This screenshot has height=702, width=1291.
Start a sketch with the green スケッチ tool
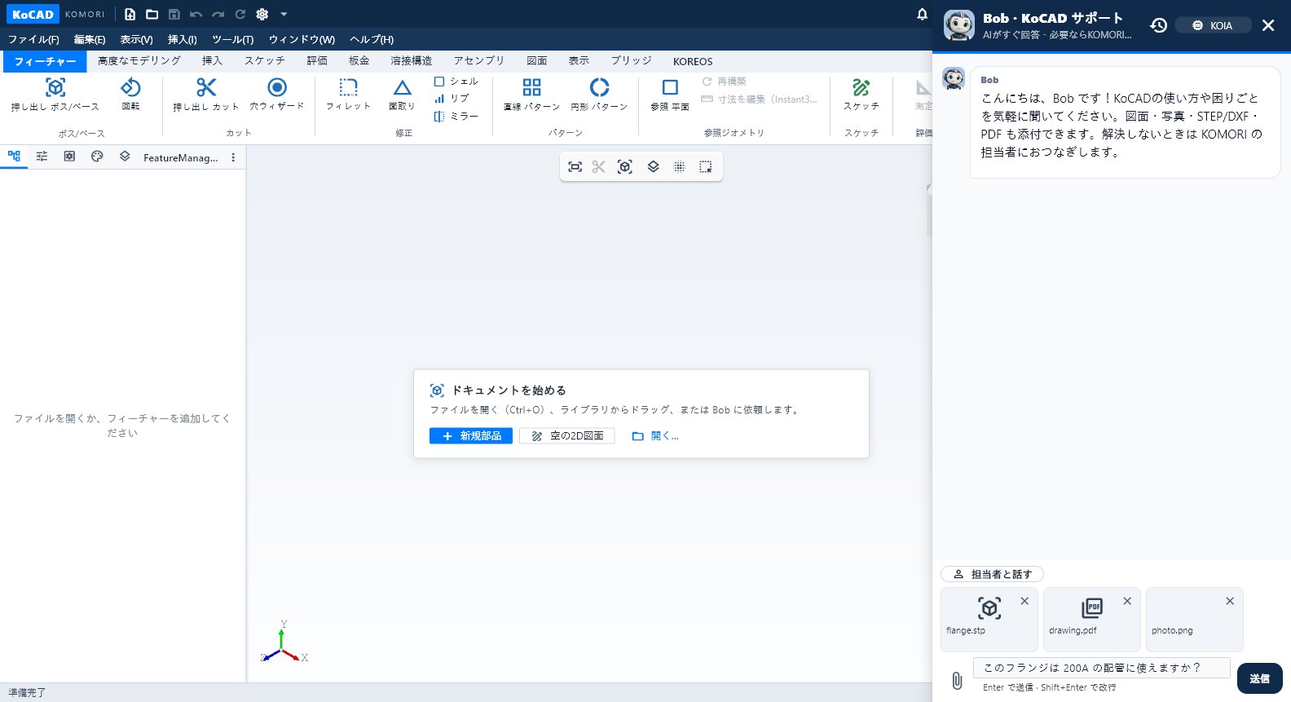pyautogui.click(x=861, y=95)
